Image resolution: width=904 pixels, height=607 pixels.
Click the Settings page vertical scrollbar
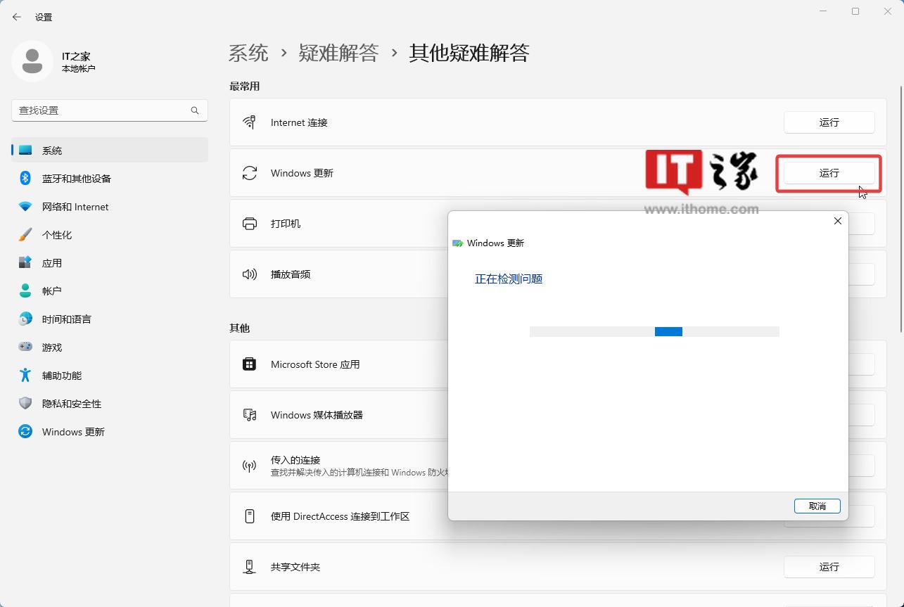point(901,209)
